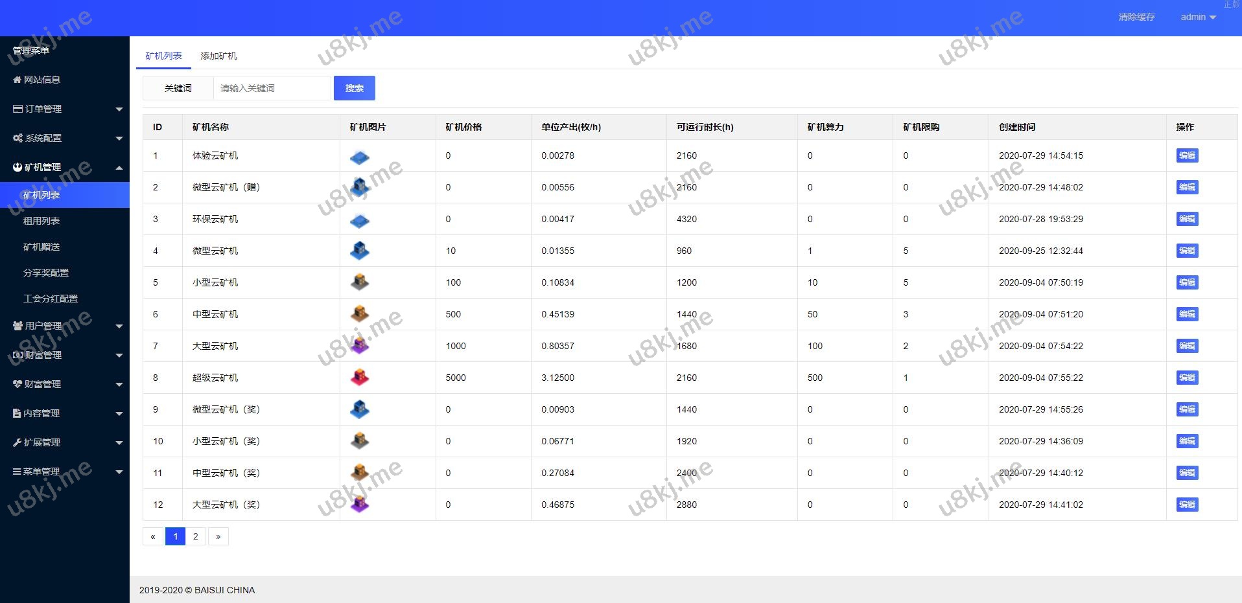Click the keyword search input field

point(272,88)
